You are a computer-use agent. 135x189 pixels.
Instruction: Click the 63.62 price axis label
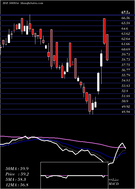[126, 34]
